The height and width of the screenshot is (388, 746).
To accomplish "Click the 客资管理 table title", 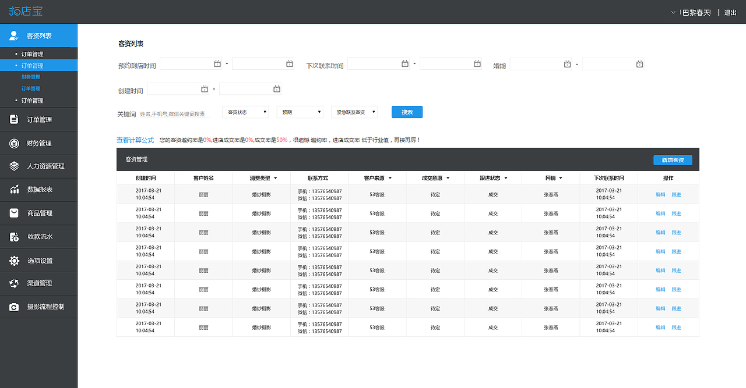I will click(136, 159).
